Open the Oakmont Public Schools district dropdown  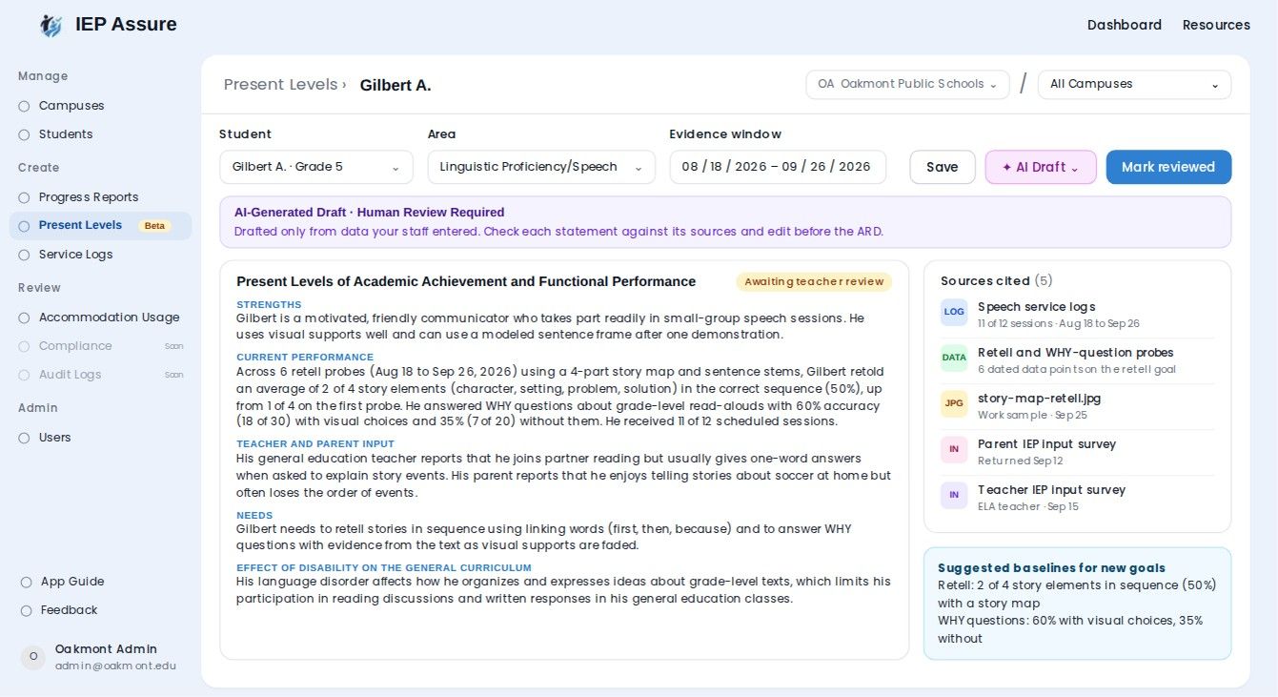click(x=907, y=84)
